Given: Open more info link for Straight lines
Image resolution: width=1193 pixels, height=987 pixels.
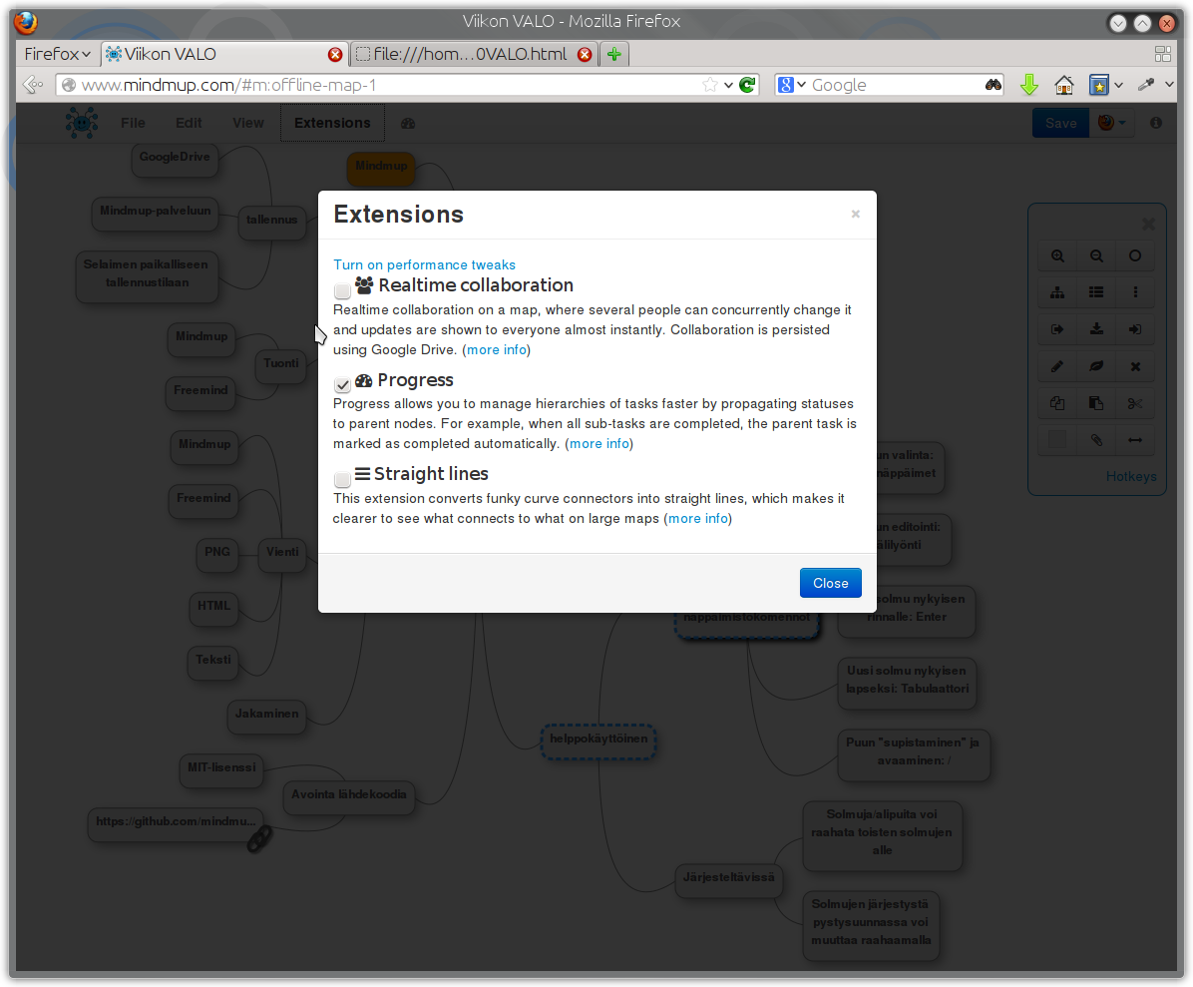Looking at the screenshot, I should pyautogui.click(x=698, y=518).
